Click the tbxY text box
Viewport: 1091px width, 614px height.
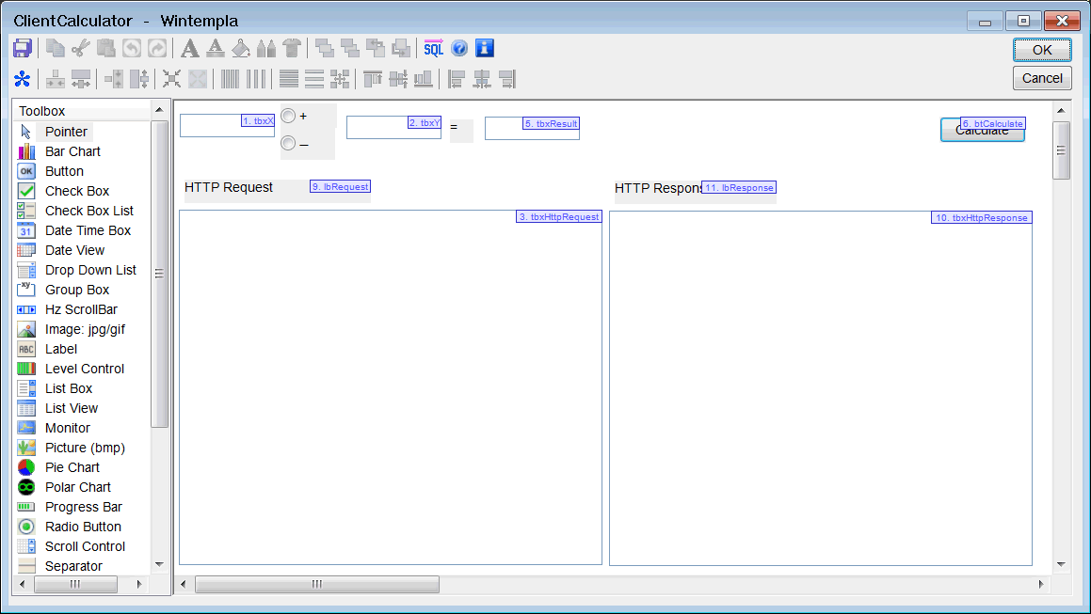pyautogui.click(x=393, y=127)
